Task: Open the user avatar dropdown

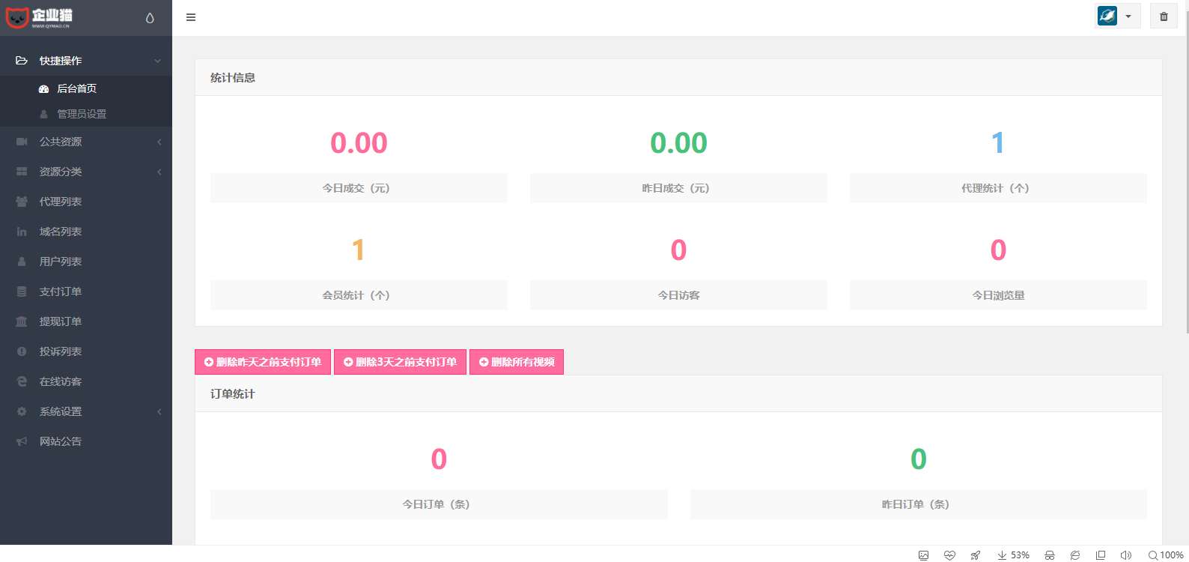Action: pos(1117,16)
